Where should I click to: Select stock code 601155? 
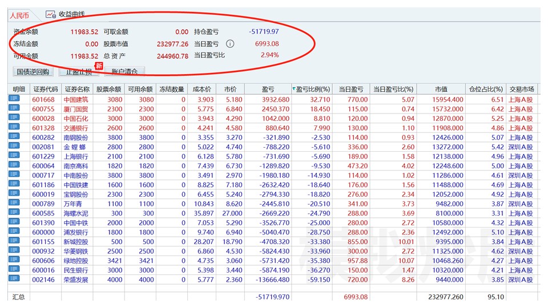(x=43, y=242)
